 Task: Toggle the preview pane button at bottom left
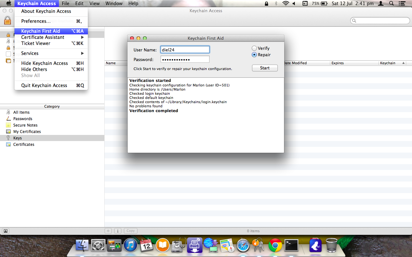[x=5, y=231]
